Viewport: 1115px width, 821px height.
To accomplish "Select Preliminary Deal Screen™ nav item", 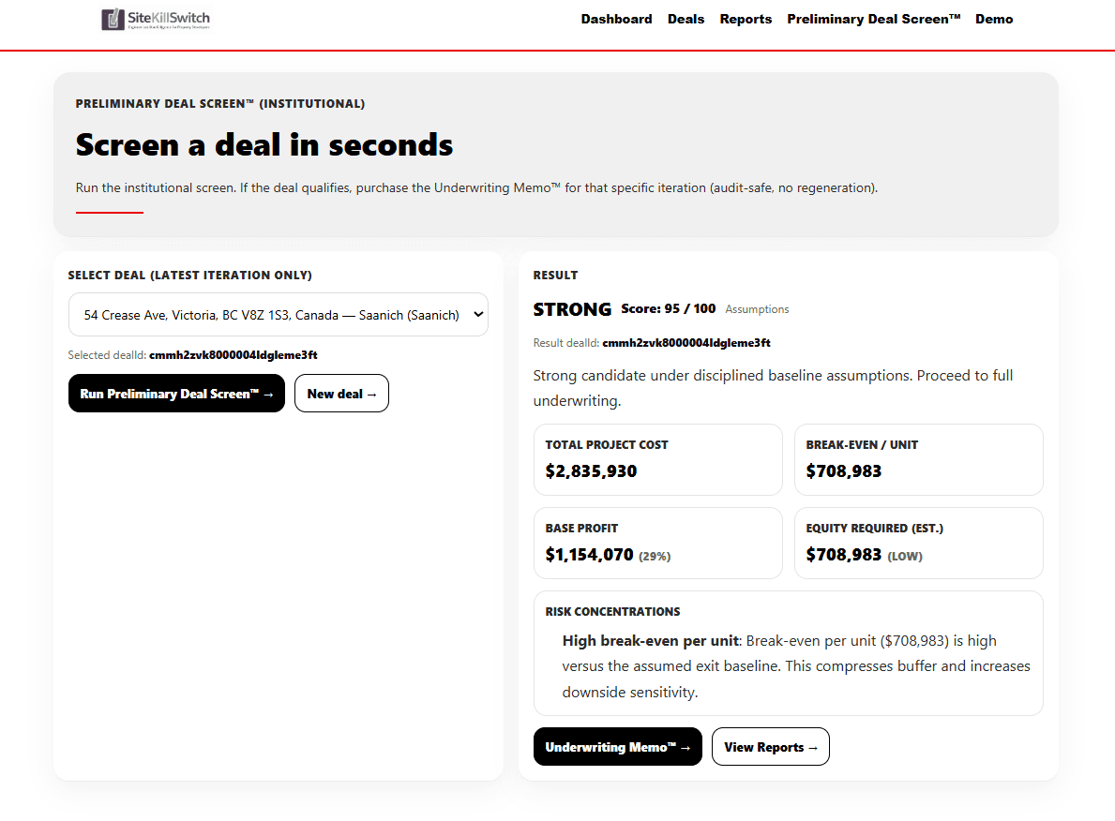I will click(873, 19).
